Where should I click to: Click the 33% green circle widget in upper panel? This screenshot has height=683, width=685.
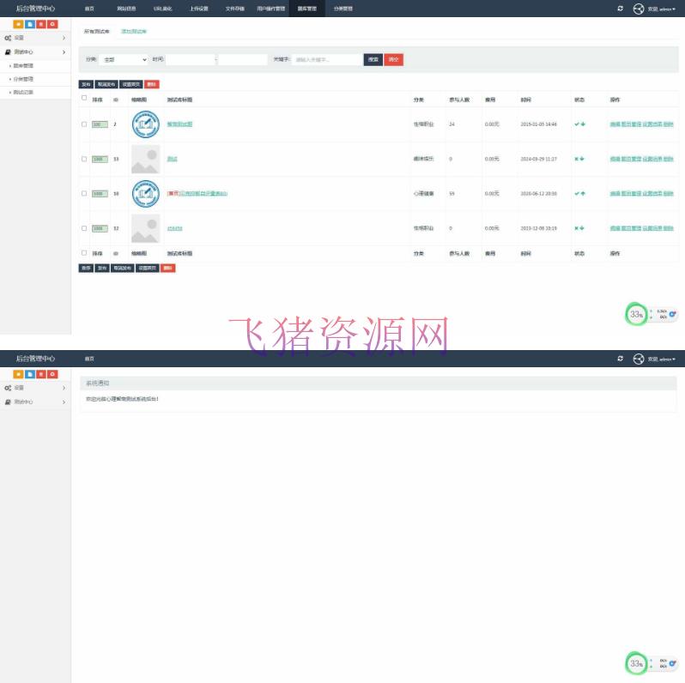click(x=636, y=314)
